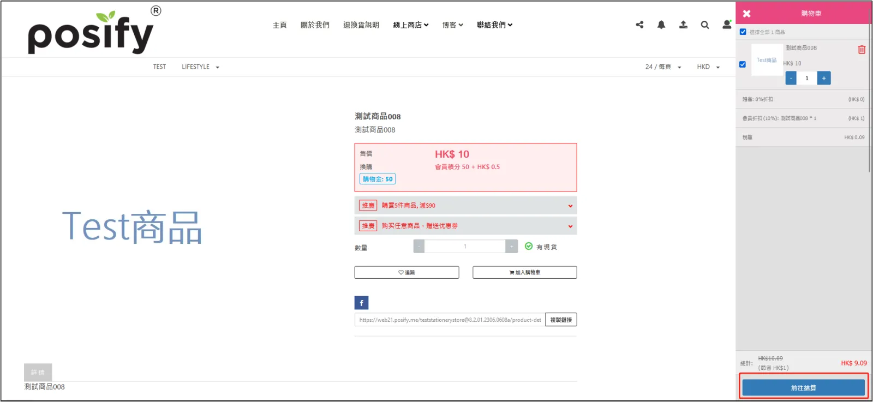Open the 24 per page dropdown
The height and width of the screenshot is (402, 873).
[663, 67]
